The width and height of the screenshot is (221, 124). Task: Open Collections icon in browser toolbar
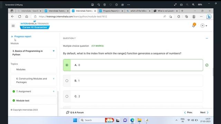tap(186, 17)
